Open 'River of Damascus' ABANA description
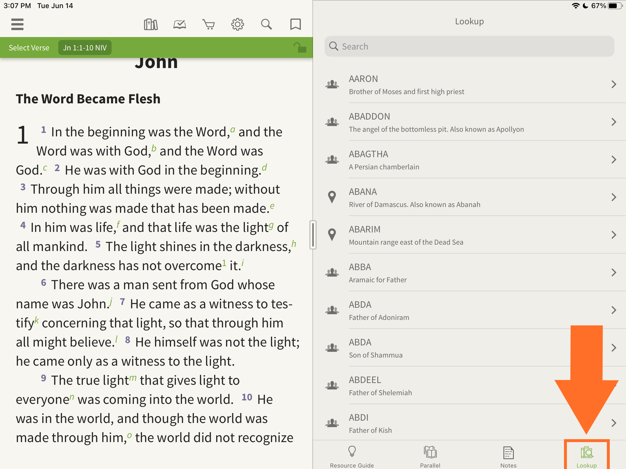This screenshot has width=626, height=469. (414, 205)
